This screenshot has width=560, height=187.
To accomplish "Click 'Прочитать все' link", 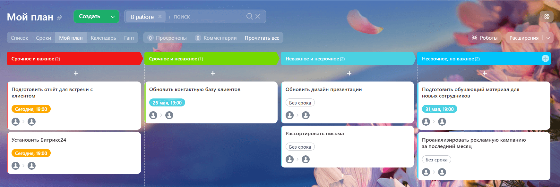I will [x=262, y=38].
